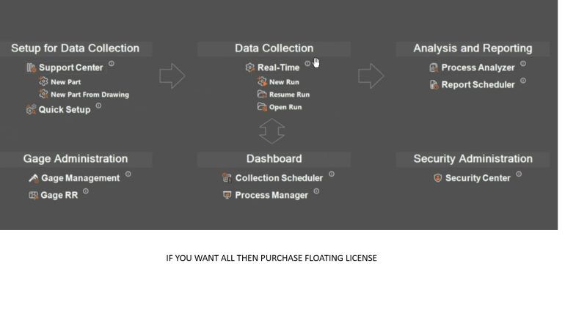Click the Process Manager monitor icon

227,195
